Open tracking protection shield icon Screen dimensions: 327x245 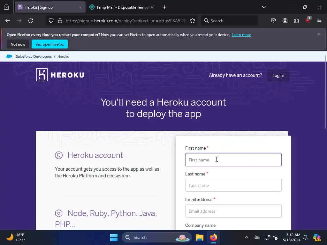click(x=51, y=21)
